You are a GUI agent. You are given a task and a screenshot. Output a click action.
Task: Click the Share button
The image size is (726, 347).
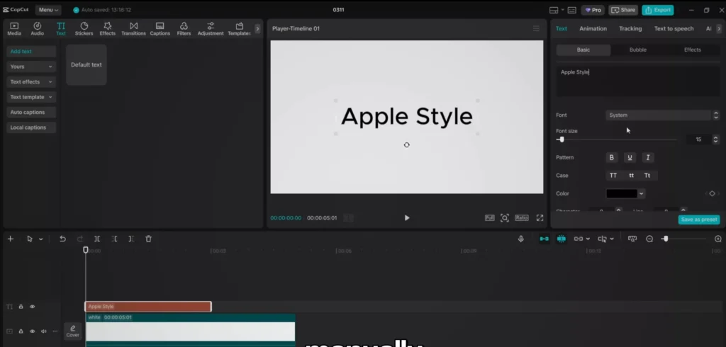click(x=623, y=10)
